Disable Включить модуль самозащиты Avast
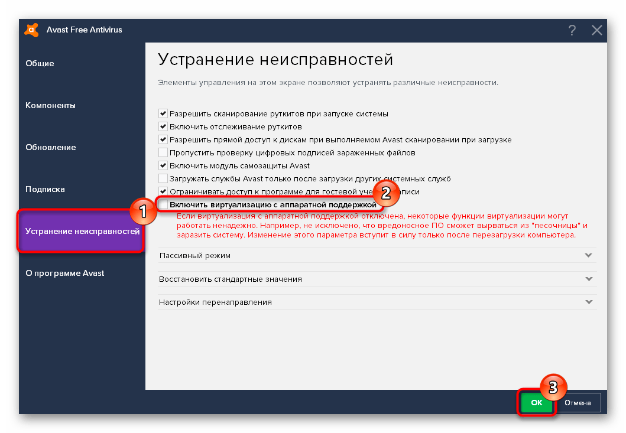The height and width of the screenshot is (433, 626). [x=163, y=165]
